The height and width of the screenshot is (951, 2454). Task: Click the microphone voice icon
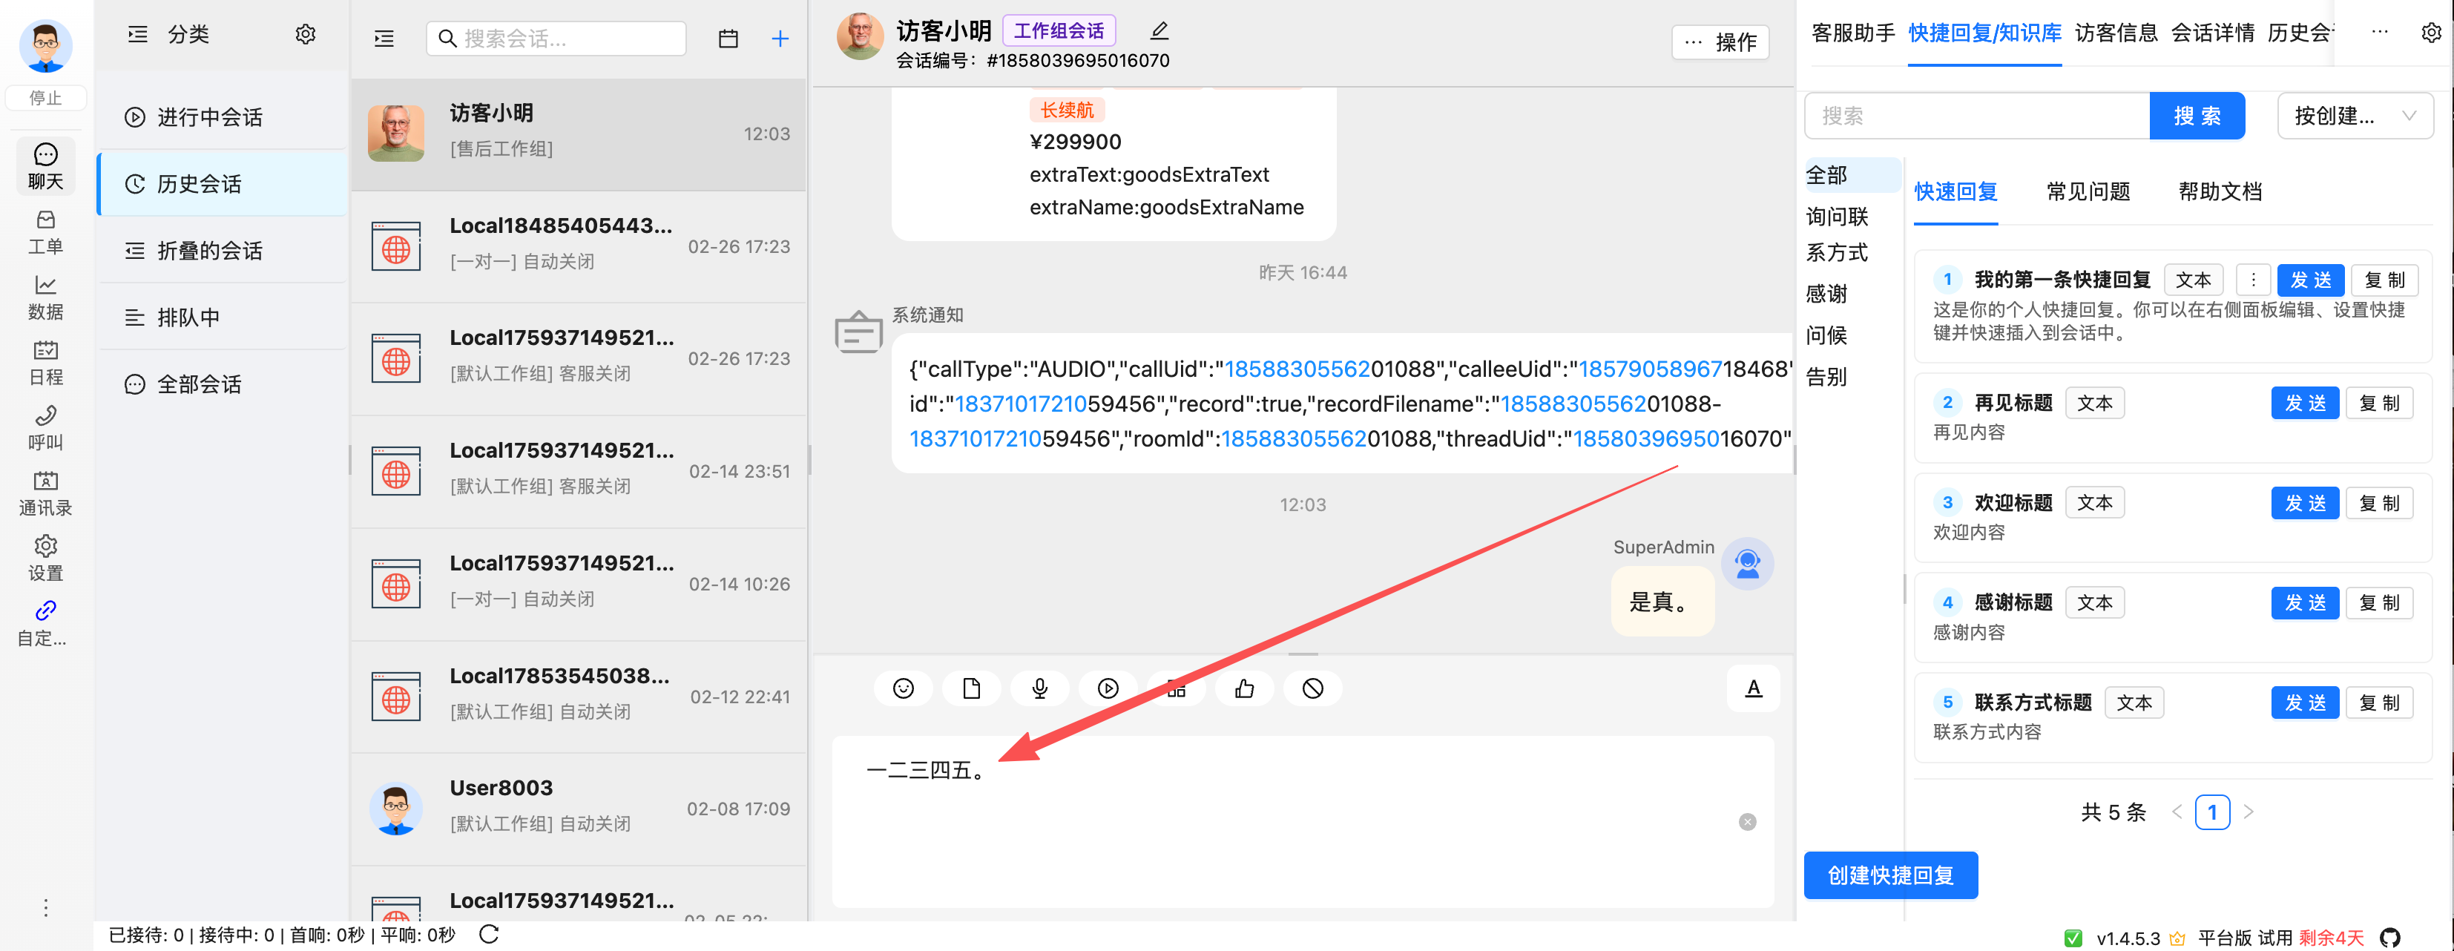1039,688
